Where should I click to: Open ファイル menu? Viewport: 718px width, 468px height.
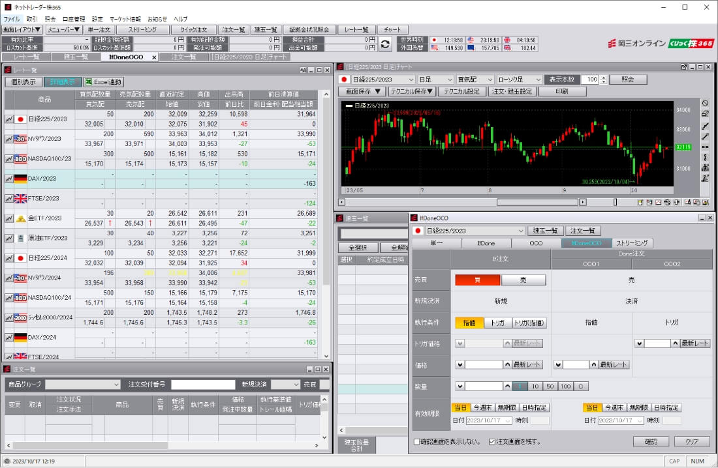pyautogui.click(x=12, y=19)
